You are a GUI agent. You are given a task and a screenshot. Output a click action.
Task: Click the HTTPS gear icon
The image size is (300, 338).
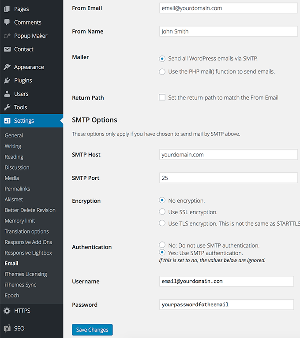(7, 311)
